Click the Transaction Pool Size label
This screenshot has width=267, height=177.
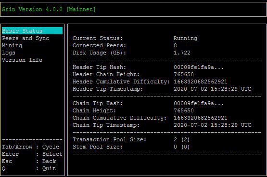[x=110, y=139]
